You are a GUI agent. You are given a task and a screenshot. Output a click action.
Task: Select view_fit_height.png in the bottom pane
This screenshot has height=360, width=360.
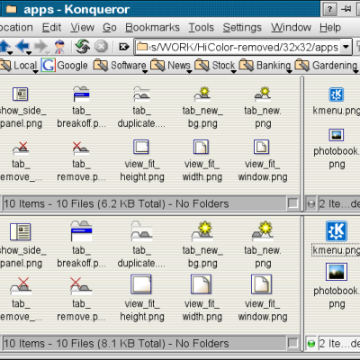click(141, 284)
